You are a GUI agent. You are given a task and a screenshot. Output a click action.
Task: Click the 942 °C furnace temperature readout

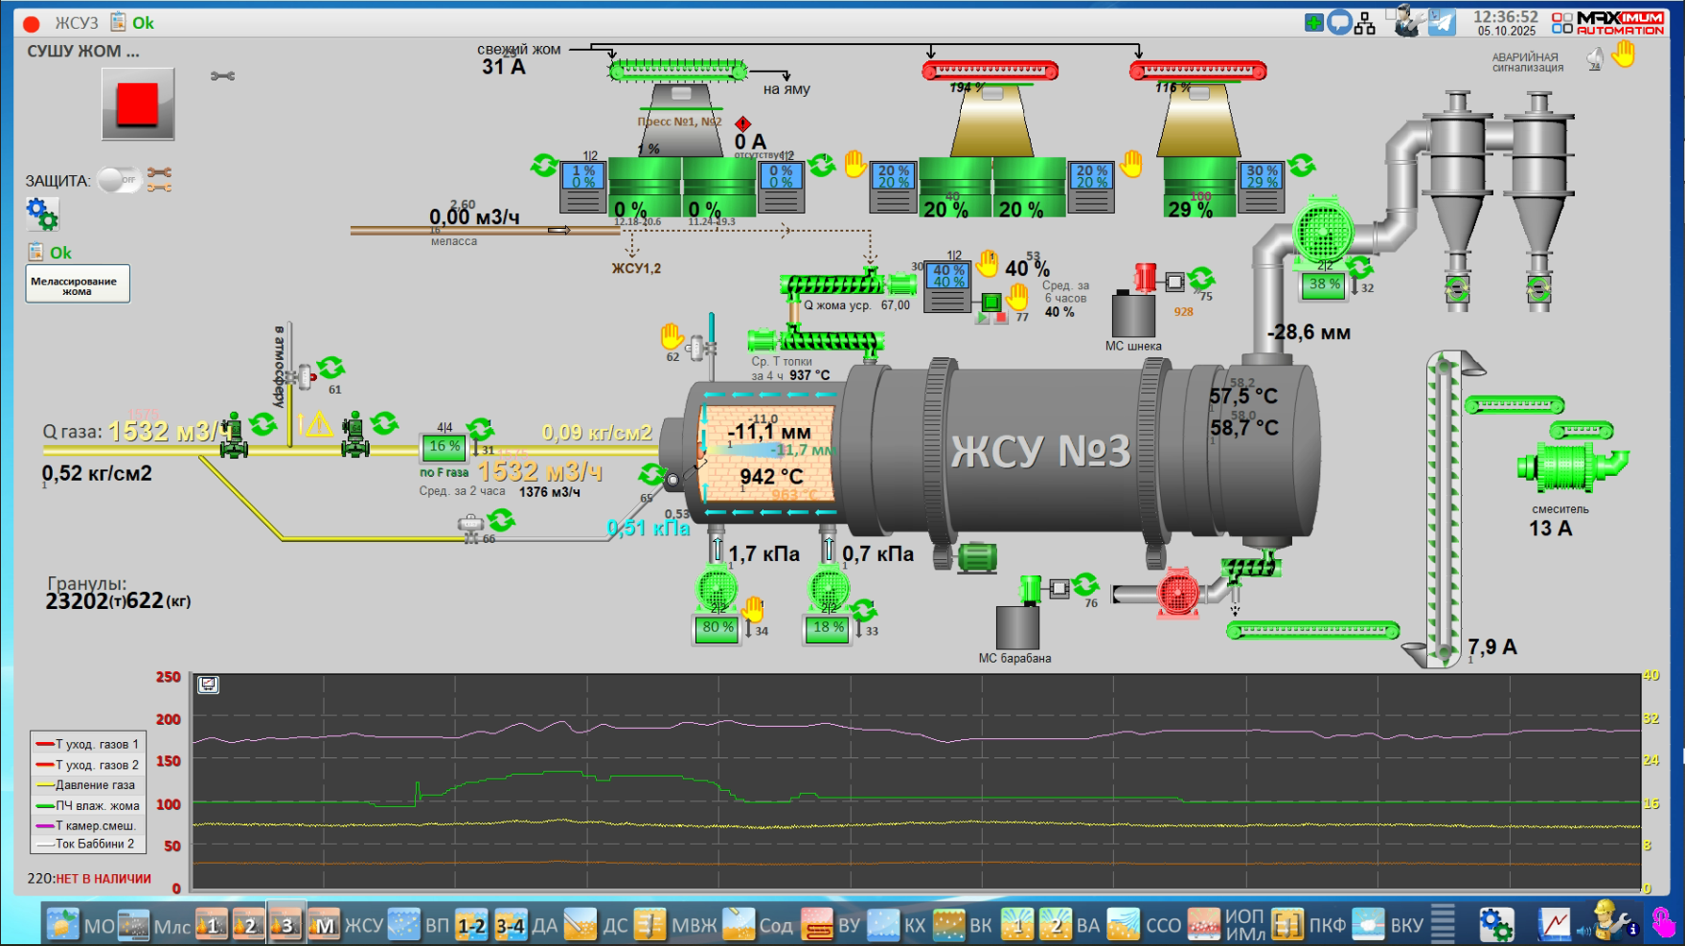click(x=771, y=476)
